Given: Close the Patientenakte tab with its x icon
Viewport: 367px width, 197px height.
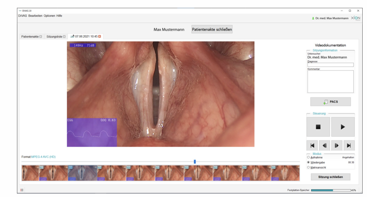Looking at the screenshot, I should pyautogui.click(x=41, y=37).
